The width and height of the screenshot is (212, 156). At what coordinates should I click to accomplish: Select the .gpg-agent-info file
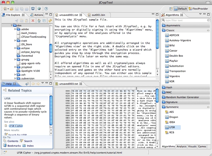click(29, 63)
